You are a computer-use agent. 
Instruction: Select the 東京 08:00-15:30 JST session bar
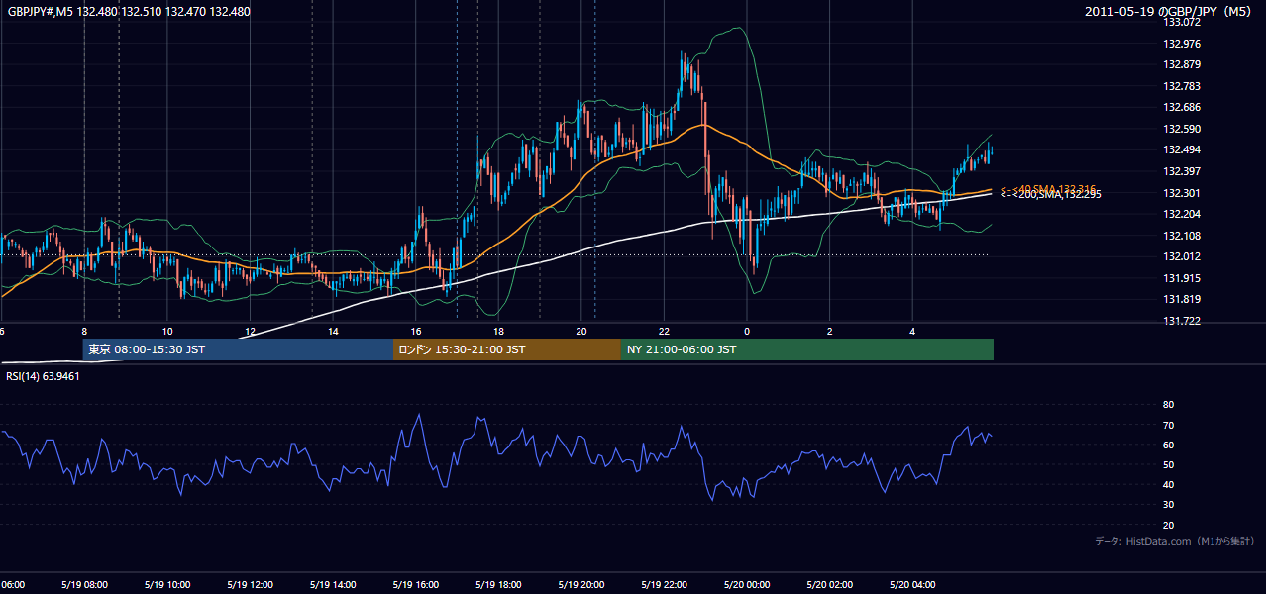point(238,349)
